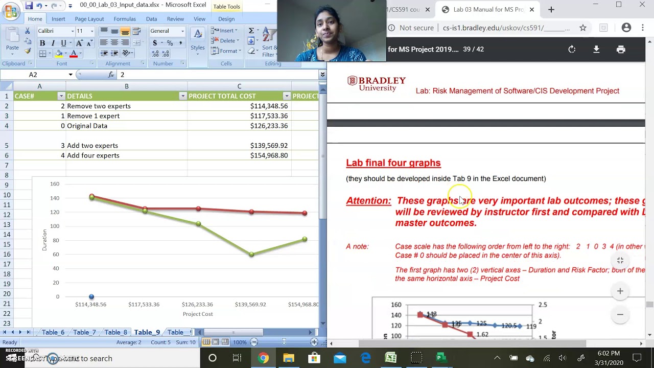This screenshot has width=654, height=368.
Task: Decrease font size with Shrink Font
Action: (90, 43)
